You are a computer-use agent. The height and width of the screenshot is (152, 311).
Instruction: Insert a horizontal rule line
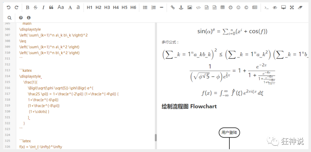(x=161, y=7)
